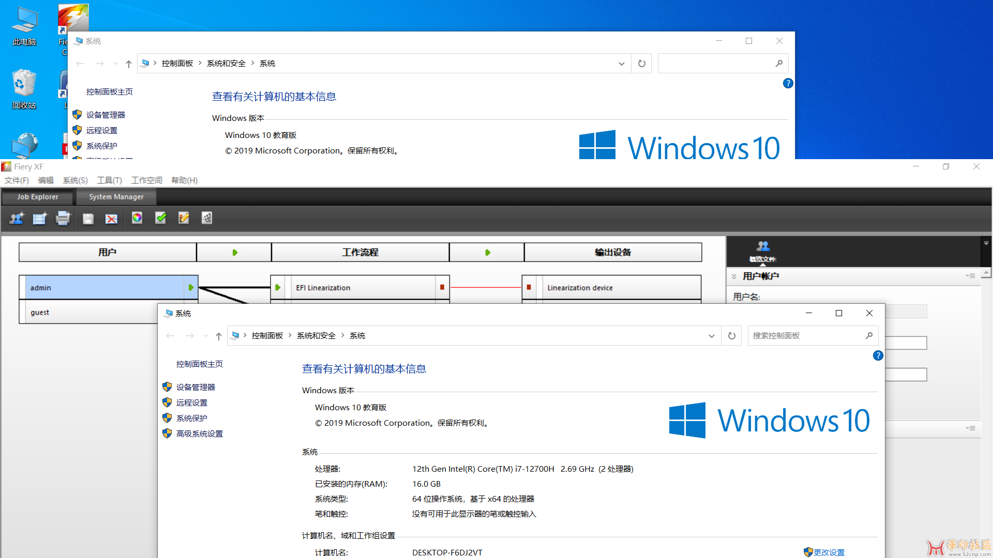Open 远程设置 in back system window
The width and height of the screenshot is (993, 558).
[101, 130]
